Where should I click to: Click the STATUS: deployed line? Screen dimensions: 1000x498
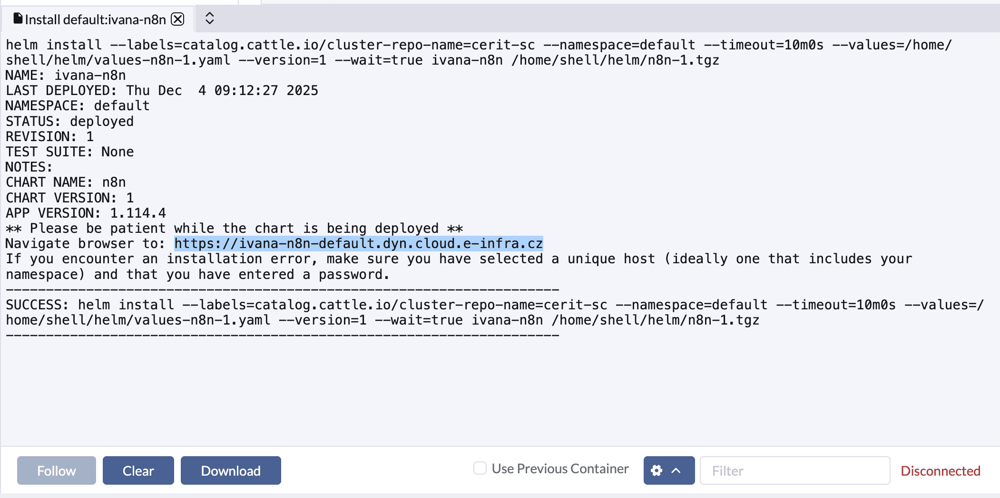pyautogui.click(x=69, y=122)
